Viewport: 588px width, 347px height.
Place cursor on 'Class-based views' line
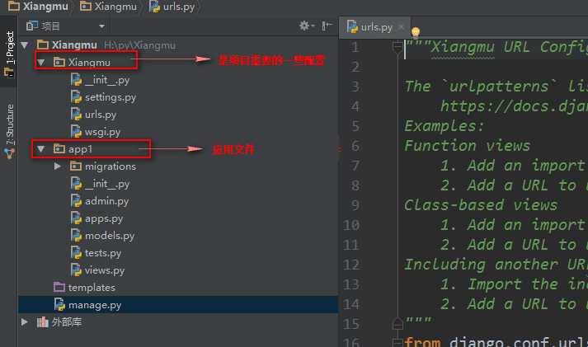click(x=480, y=205)
